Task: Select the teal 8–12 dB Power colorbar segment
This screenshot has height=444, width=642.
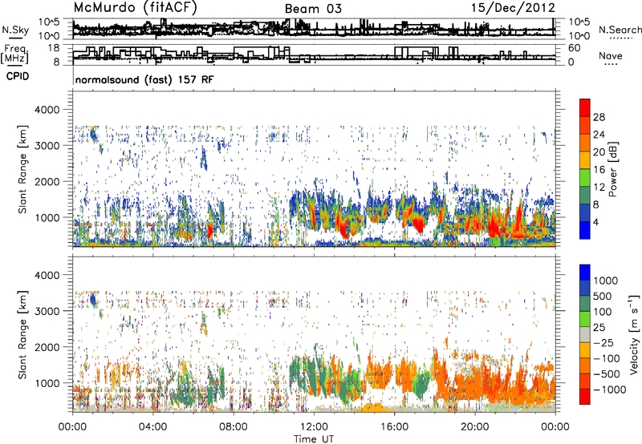Action: point(585,195)
